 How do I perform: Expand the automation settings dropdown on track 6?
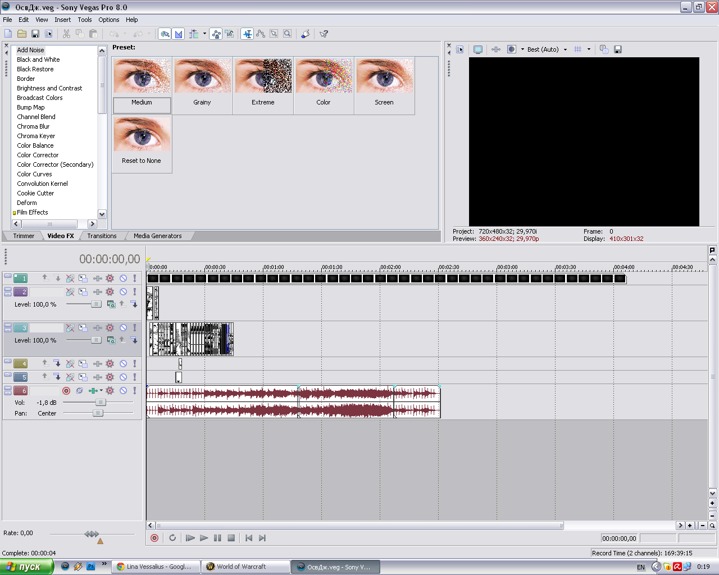(x=101, y=391)
